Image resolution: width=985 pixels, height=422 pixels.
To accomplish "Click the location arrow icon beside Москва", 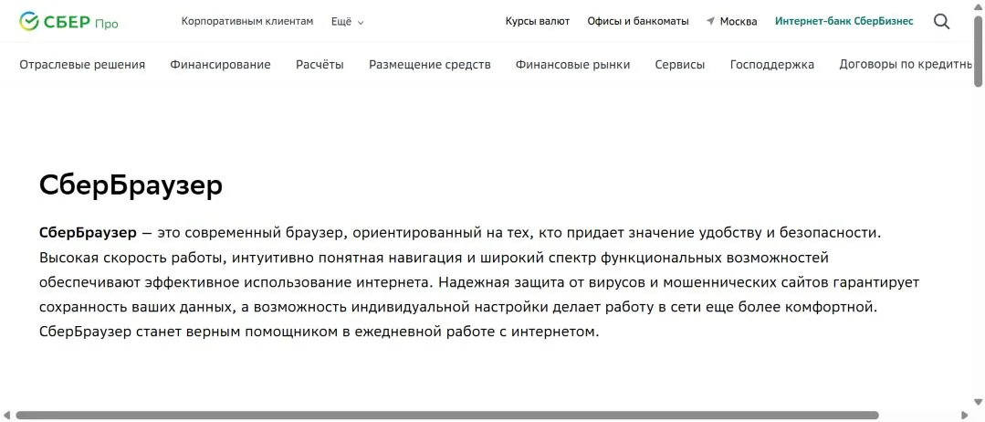I will pyautogui.click(x=710, y=21).
